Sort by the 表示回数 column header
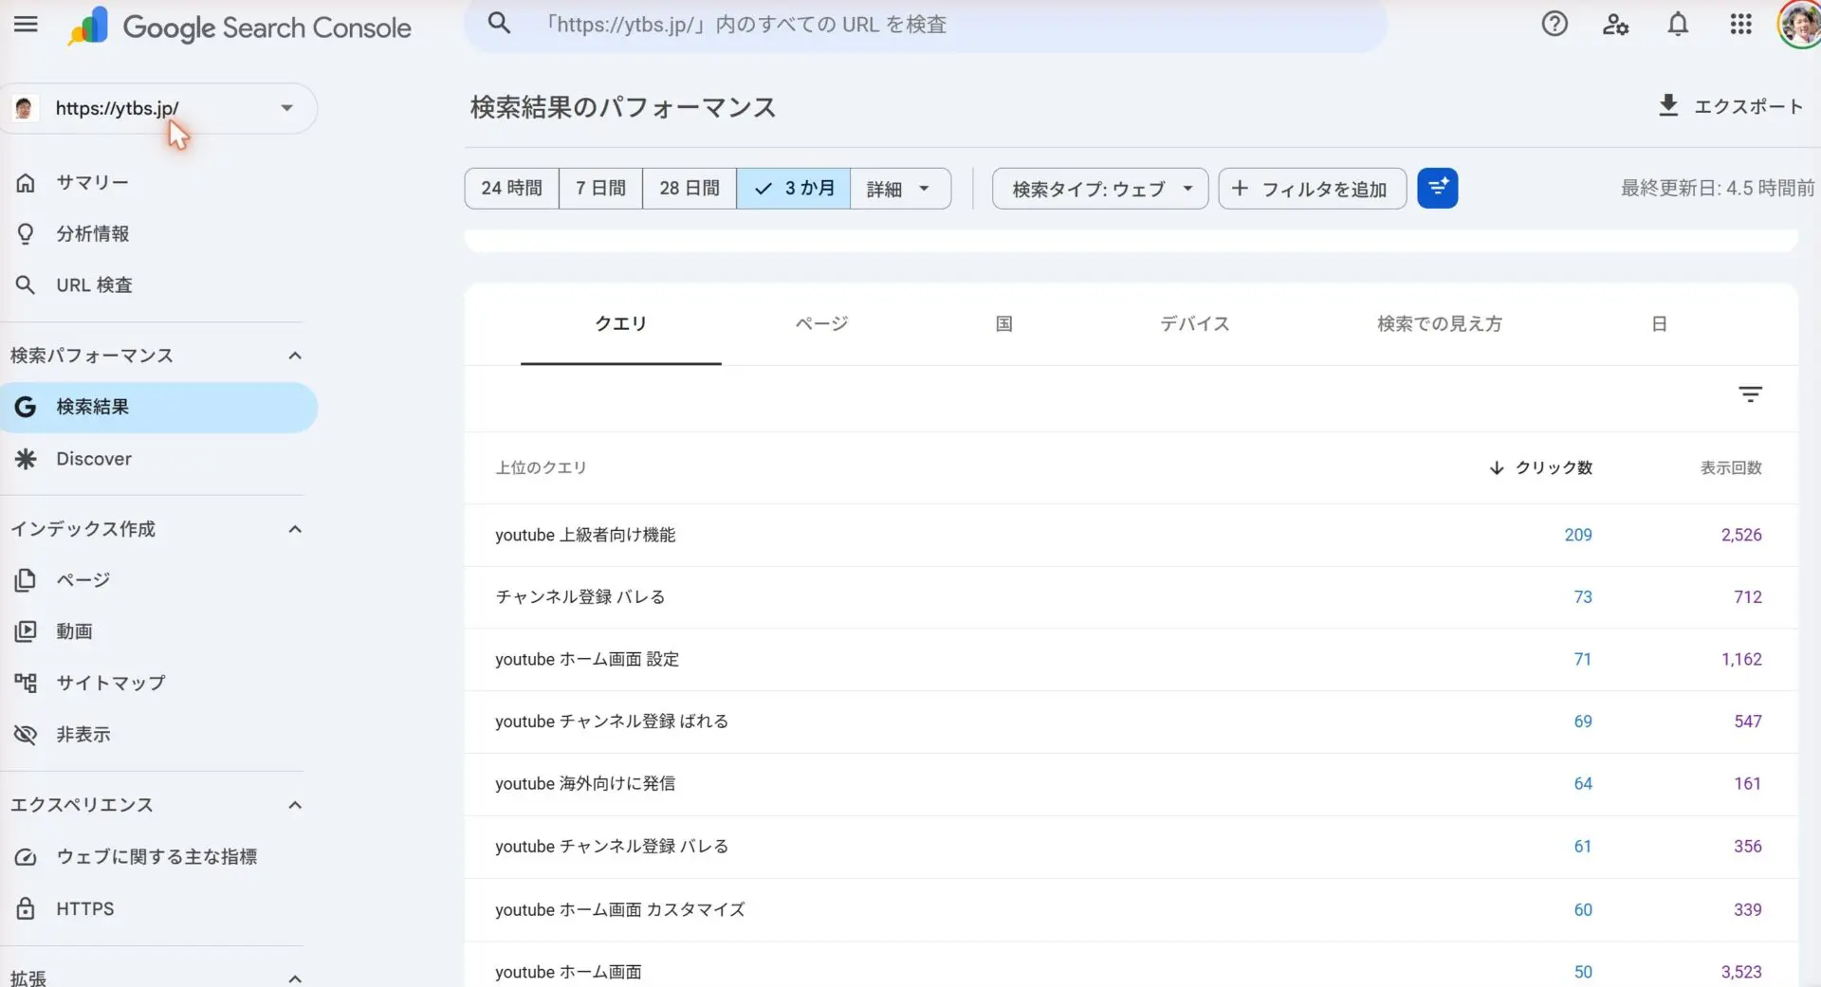 point(1730,467)
